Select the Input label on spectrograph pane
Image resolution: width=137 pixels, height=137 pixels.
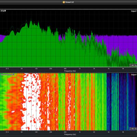click(x=134, y=75)
